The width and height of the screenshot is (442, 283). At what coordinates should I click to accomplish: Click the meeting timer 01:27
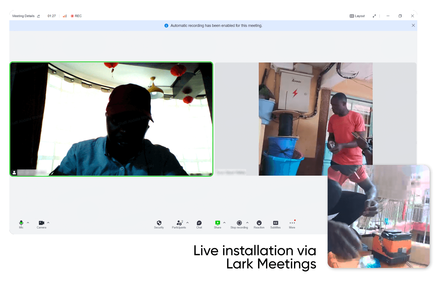[x=52, y=16]
